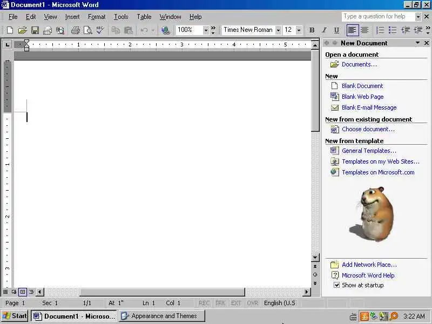Print the document using the printer icon

(75, 30)
